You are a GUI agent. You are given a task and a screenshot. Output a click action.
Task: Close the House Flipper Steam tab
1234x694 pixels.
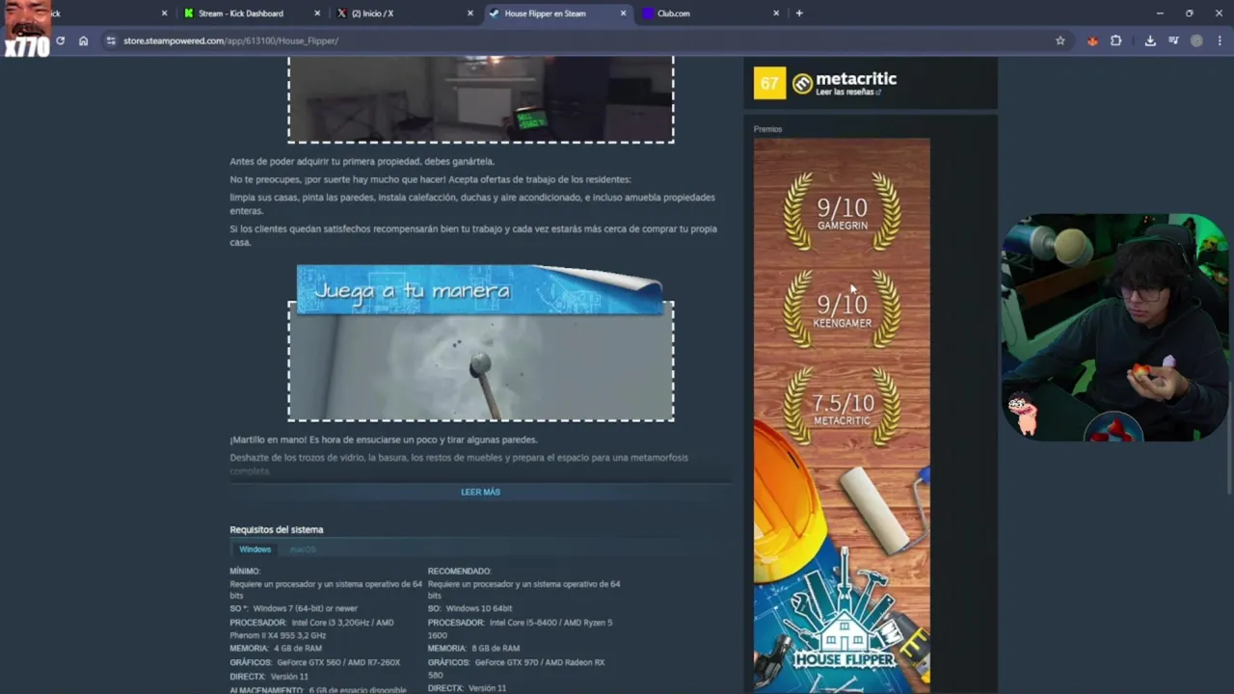coord(623,13)
